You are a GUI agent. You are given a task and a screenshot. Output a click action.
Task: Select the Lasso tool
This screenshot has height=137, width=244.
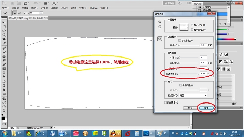click(4, 31)
